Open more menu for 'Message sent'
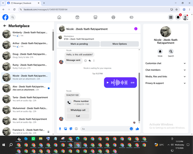Image resolution: width=193 pixels, height=154 pixels. pos(94,60)
